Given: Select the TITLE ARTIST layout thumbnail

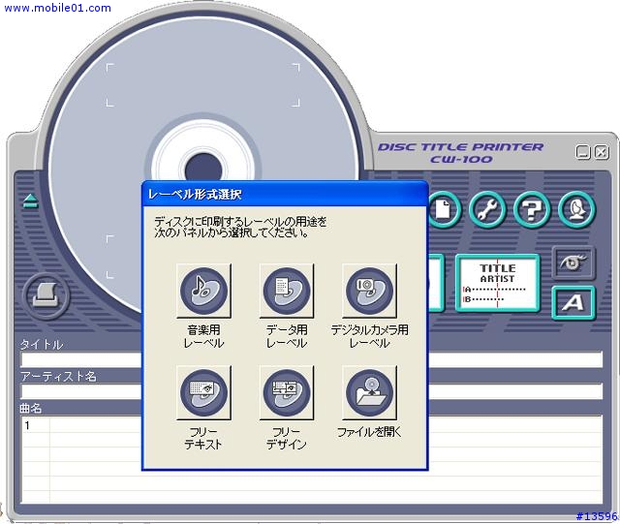Looking at the screenshot, I should click(x=497, y=283).
